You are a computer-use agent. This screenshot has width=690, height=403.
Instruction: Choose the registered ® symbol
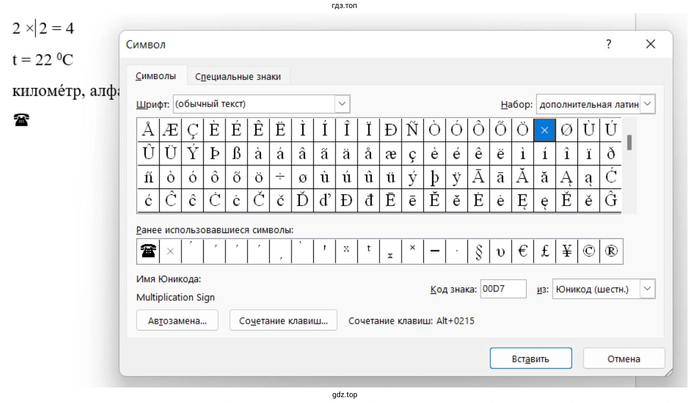tap(611, 251)
